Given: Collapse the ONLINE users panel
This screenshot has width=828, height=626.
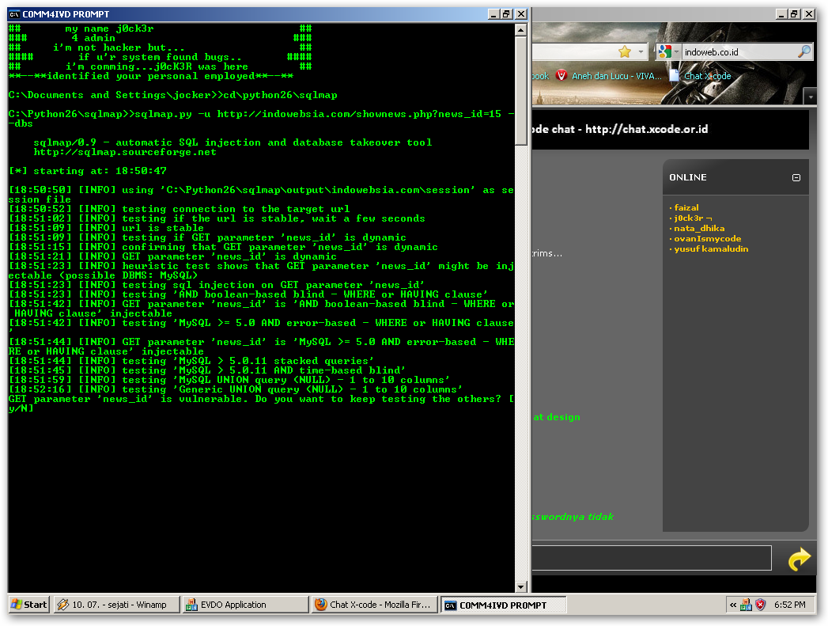Looking at the screenshot, I should tap(796, 177).
